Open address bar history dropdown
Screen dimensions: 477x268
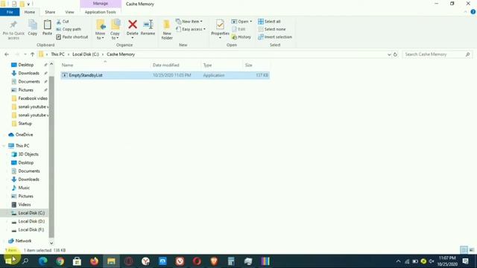(x=389, y=54)
